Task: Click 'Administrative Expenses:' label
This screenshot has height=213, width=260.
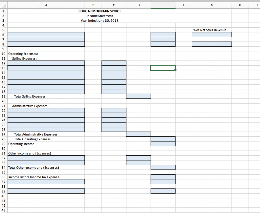Action: tap(30, 106)
